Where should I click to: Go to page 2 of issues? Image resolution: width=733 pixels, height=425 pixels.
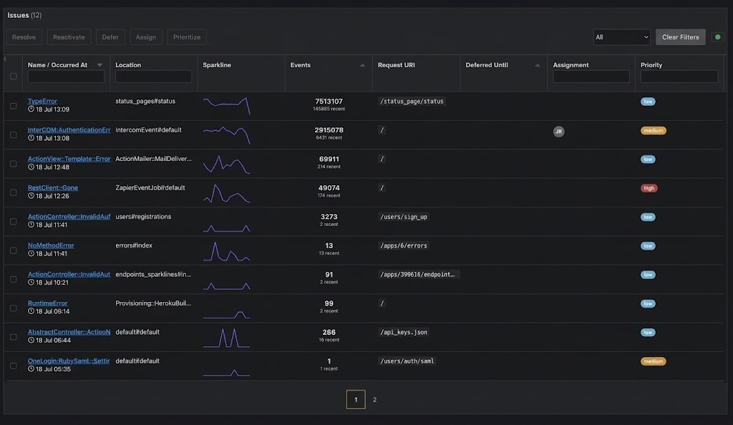pyautogui.click(x=374, y=400)
